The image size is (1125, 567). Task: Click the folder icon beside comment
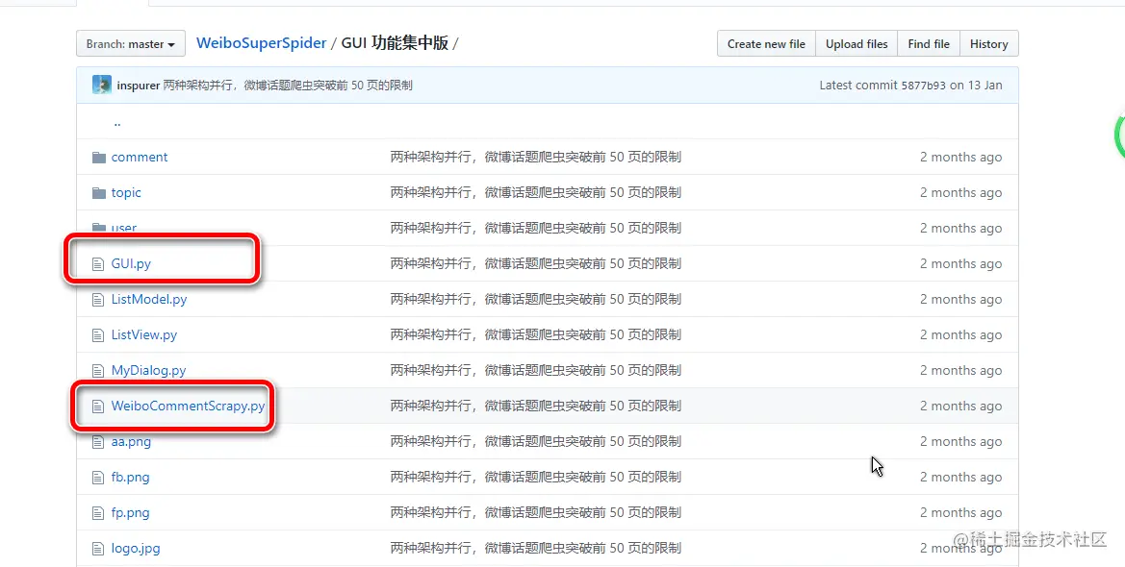point(99,157)
